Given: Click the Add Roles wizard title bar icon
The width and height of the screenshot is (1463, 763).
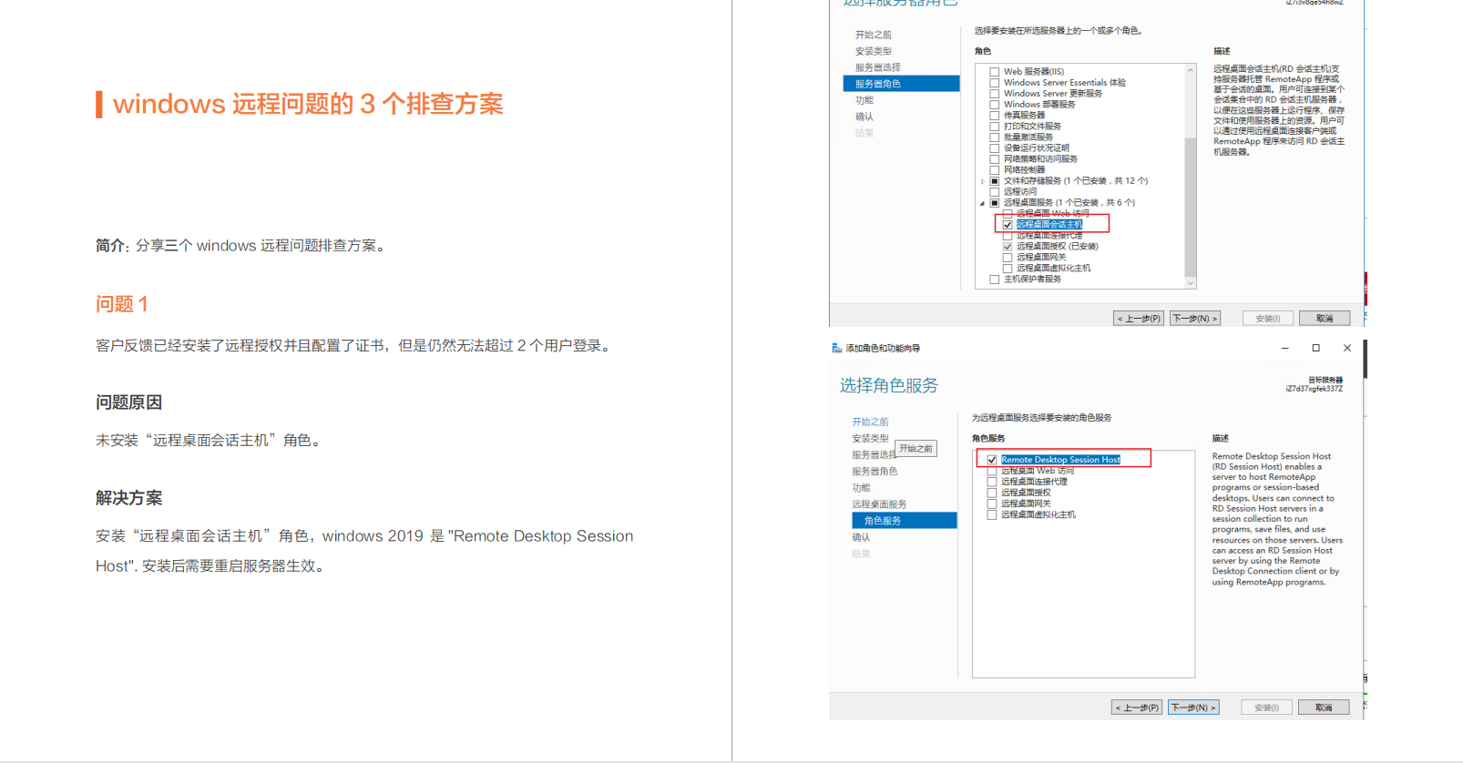Looking at the screenshot, I should pos(836,348).
